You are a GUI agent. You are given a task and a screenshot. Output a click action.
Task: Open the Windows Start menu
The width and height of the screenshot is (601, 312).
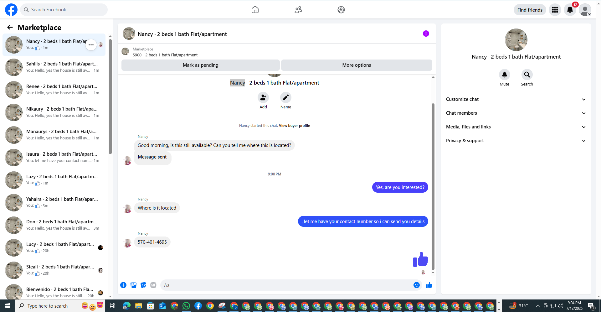click(x=8, y=306)
